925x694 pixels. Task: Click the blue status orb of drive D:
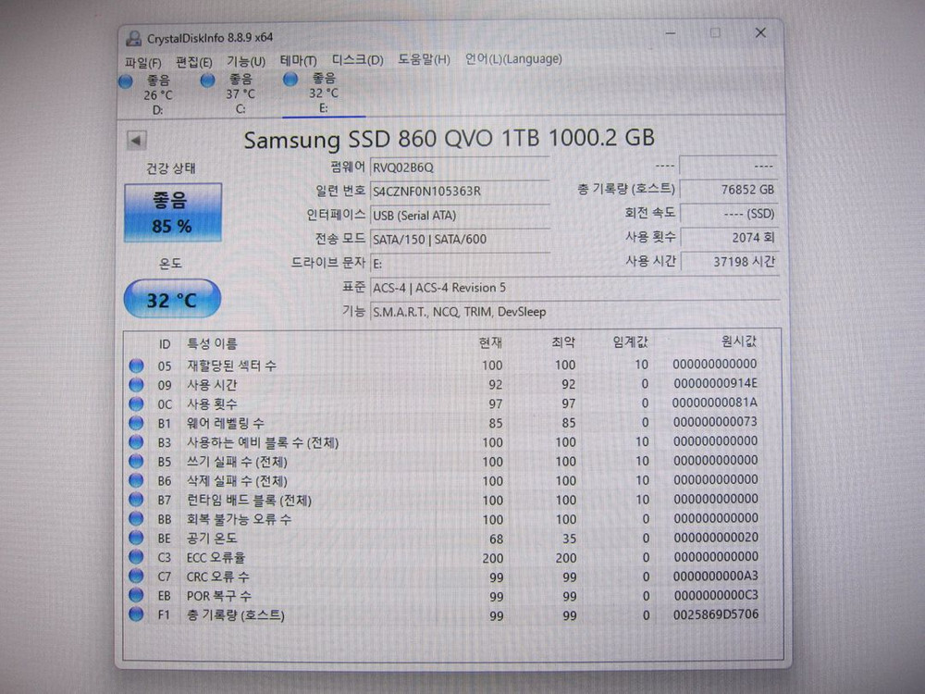(125, 81)
